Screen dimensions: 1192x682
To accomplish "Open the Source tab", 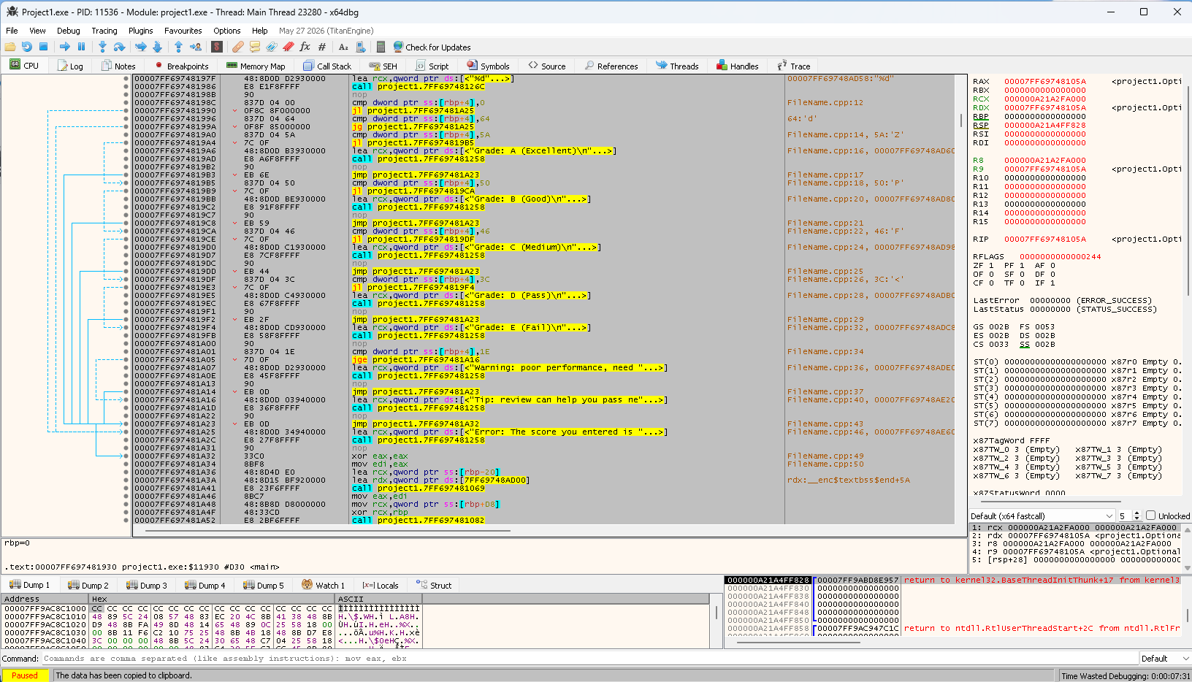I will click(x=546, y=66).
